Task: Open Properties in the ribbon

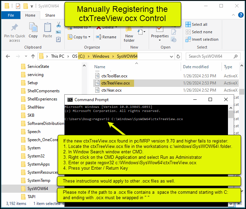Action: point(160,34)
